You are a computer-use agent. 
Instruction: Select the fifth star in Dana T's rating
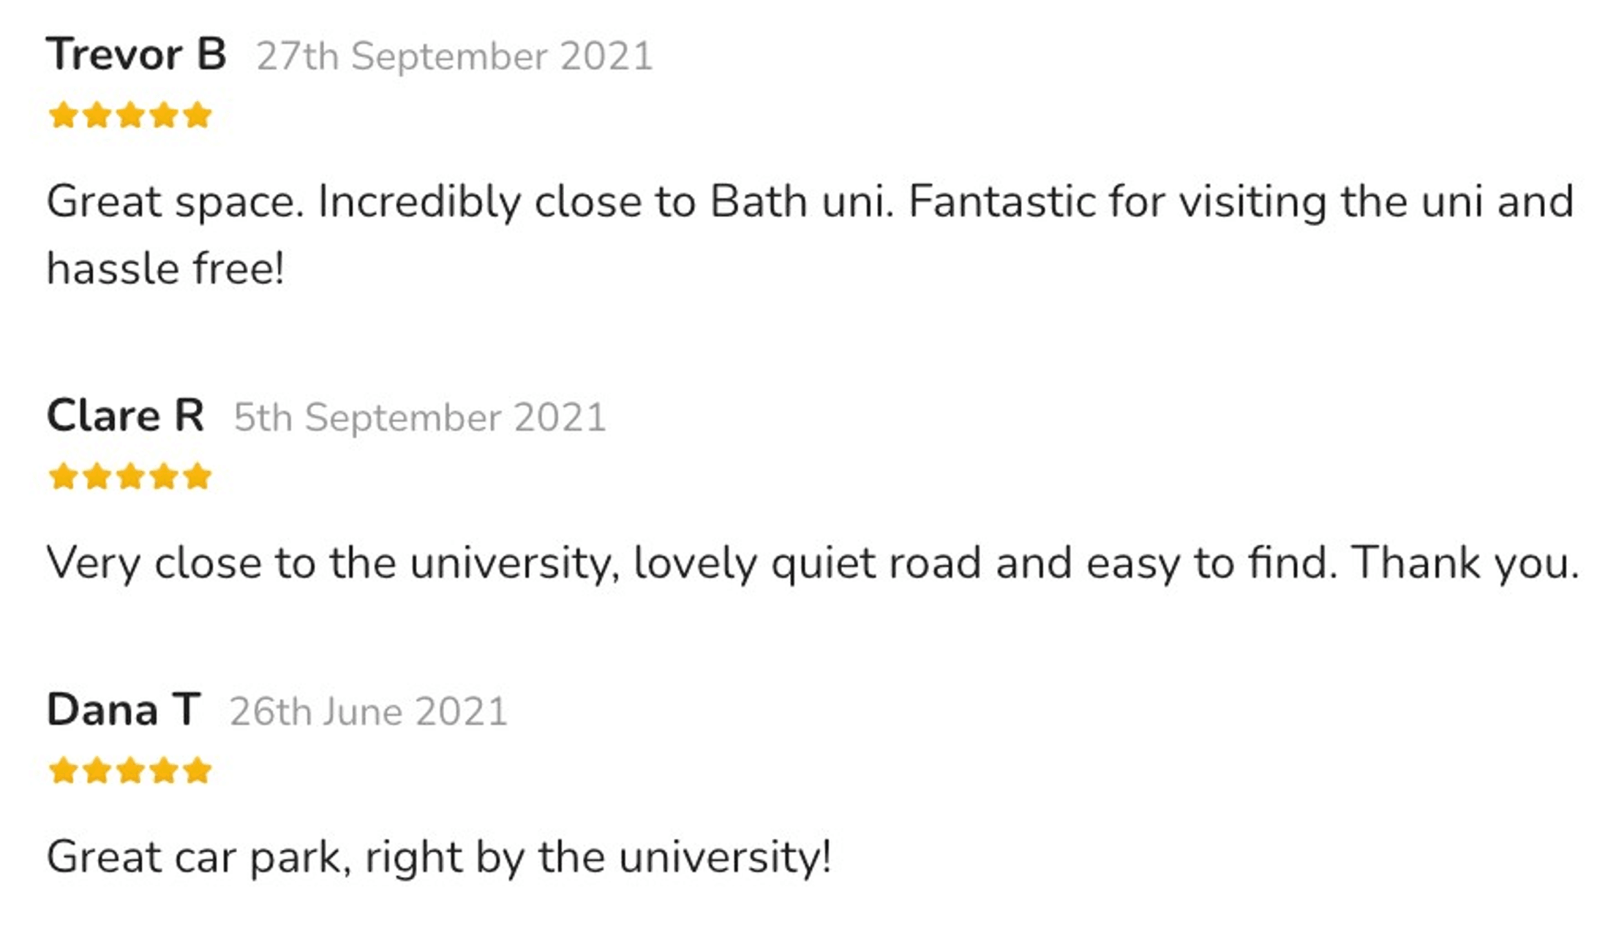pyautogui.click(x=198, y=771)
